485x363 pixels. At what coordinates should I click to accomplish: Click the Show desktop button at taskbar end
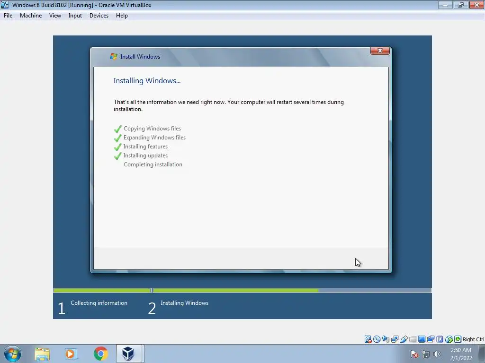[x=482, y=354]
